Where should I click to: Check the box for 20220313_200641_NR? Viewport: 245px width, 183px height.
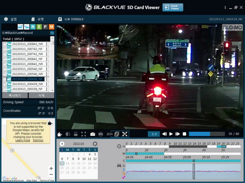[4, 64]
